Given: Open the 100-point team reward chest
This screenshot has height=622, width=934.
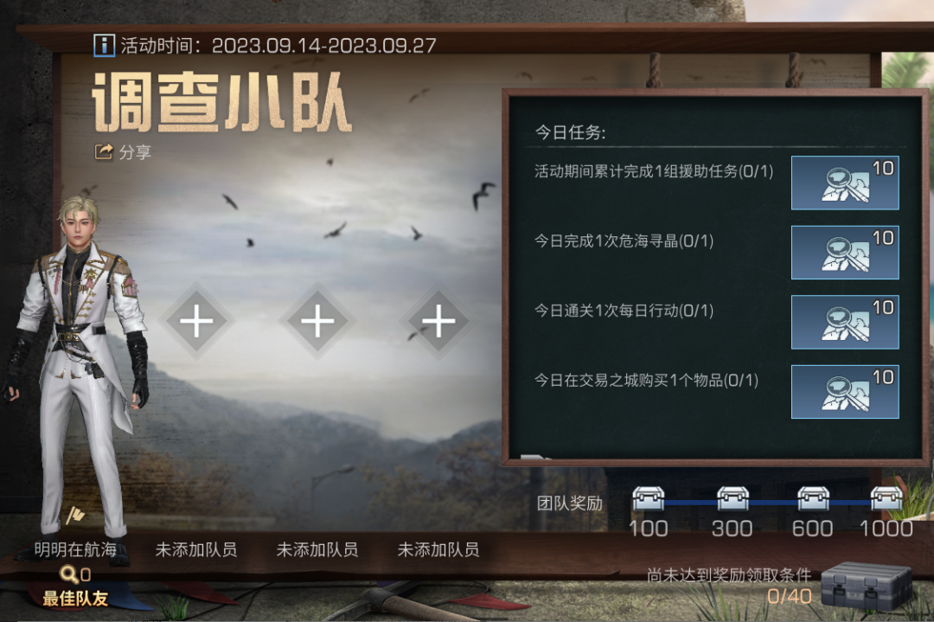Looking at the screenshot, I should (x=648, y=499).
